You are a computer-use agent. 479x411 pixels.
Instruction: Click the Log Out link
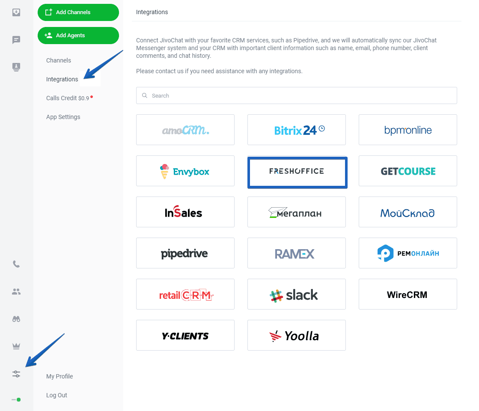pos(57,395)
